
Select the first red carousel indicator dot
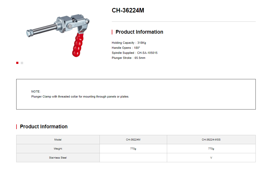click(17, 63)
